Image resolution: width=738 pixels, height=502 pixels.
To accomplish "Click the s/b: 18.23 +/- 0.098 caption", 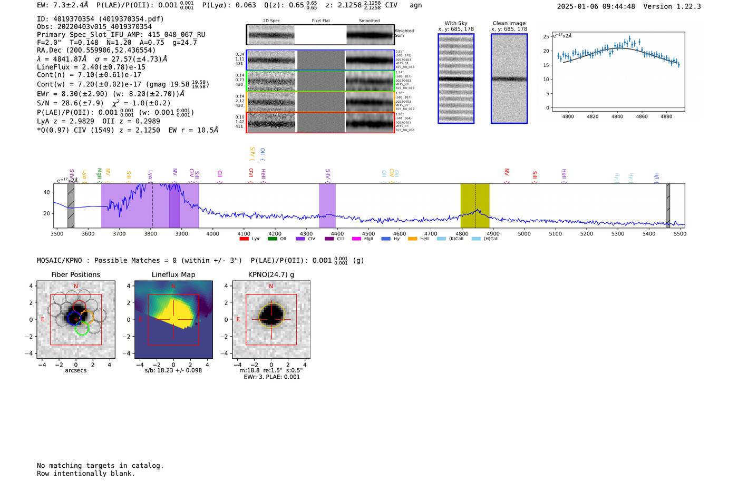I will click(173, 370).
